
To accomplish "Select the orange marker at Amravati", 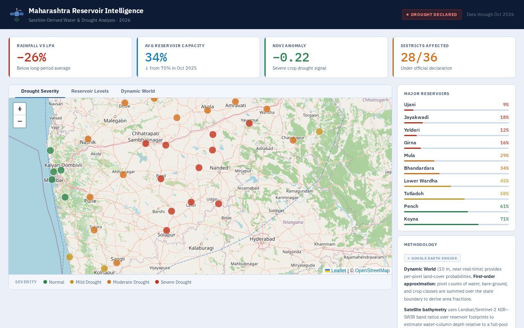I will click(x=235, y=102).
